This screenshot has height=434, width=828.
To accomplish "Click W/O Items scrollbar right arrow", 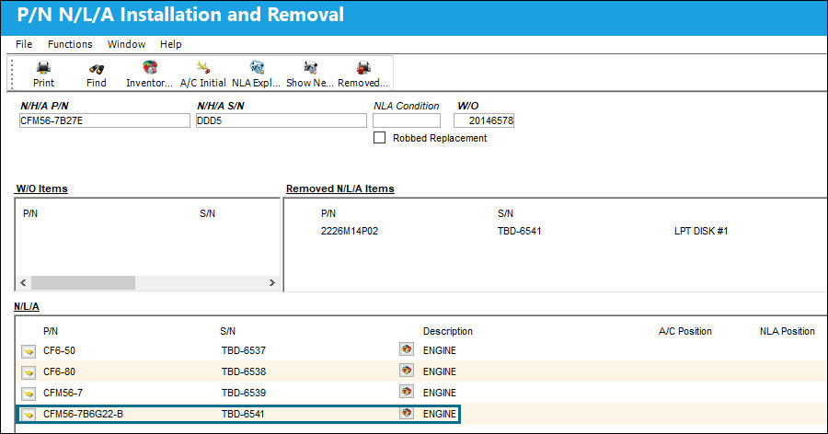I will click(272, 282).
